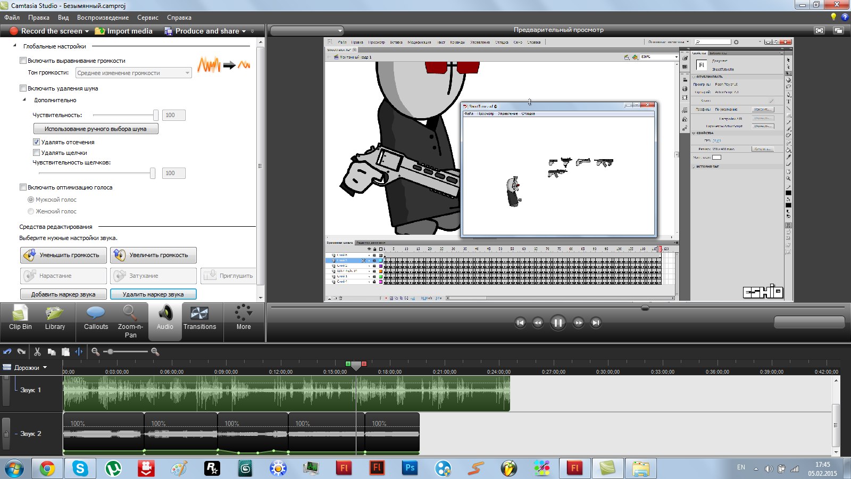Pause the preview playback

[558, 323]
